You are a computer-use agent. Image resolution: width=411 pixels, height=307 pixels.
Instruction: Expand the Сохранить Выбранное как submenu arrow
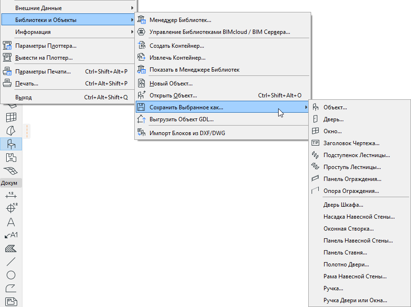(x=306, y=107)
